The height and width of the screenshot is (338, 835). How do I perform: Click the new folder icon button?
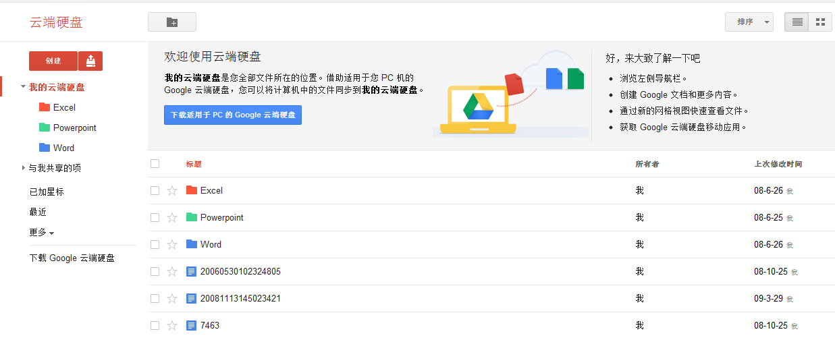point(172,22)
